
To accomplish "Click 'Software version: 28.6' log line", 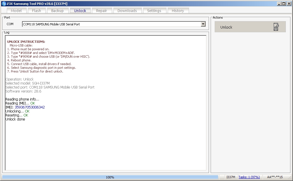I will click(x=23, y=91).
